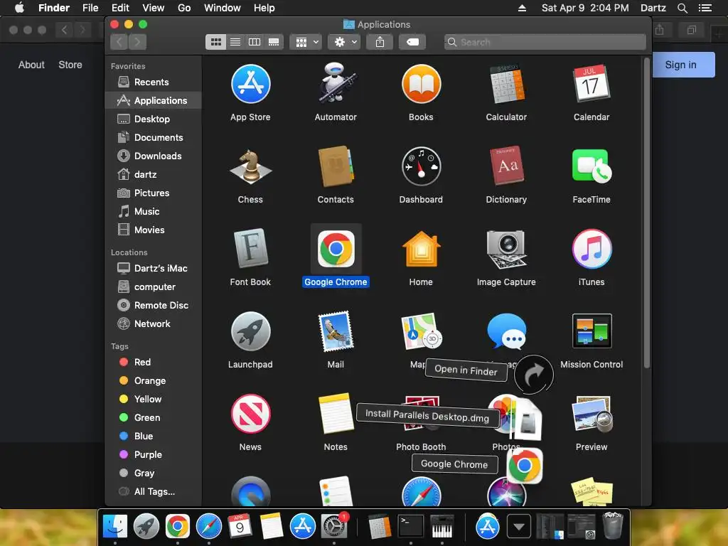Open the gear Action menu dropdown
Image resolution: width=728 pixels, height=546 pixels.
345,42
